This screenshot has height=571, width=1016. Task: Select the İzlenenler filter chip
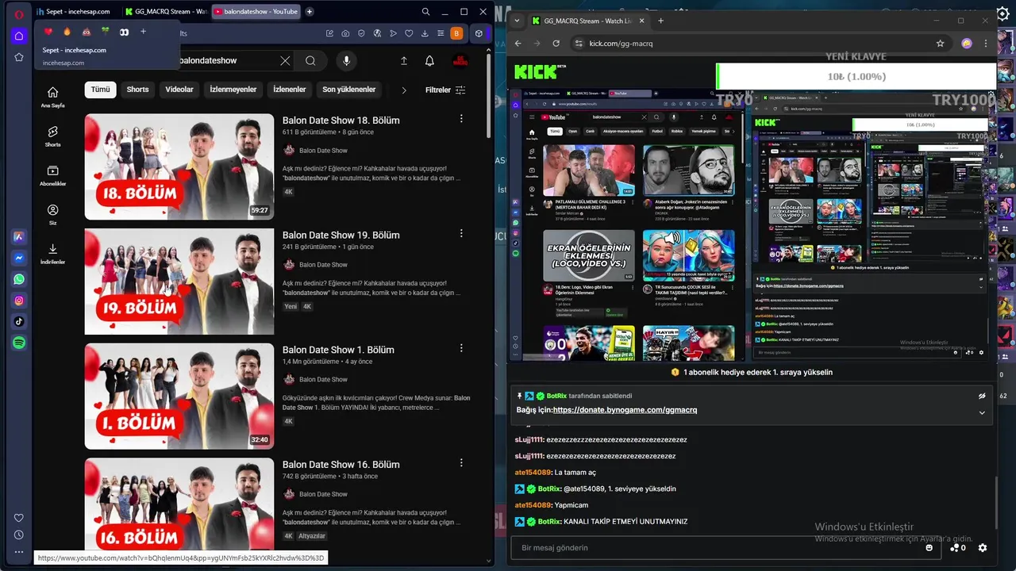click(289, 90)
